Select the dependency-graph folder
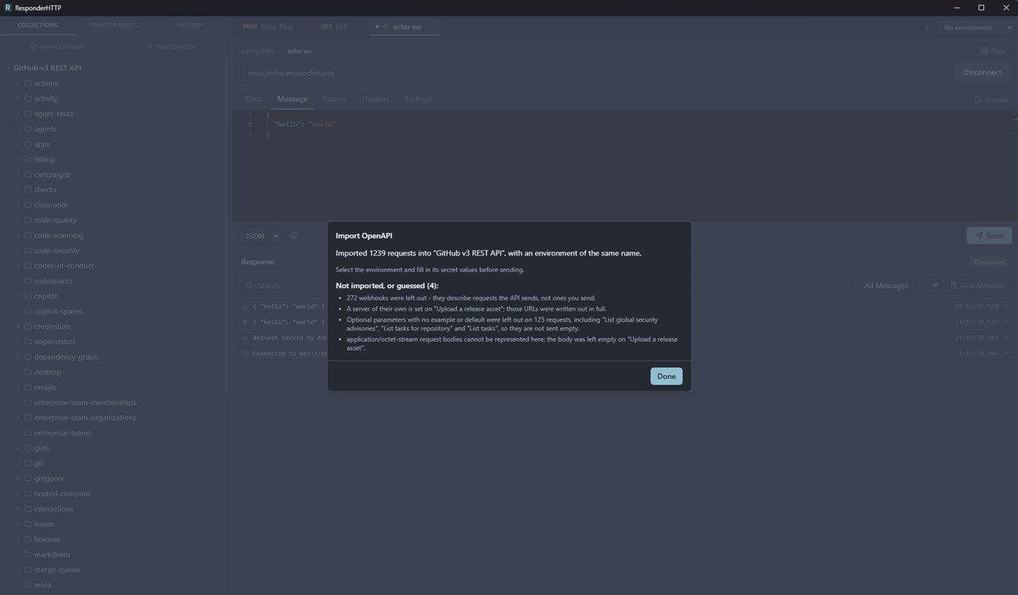 click(x=66, y=357)
